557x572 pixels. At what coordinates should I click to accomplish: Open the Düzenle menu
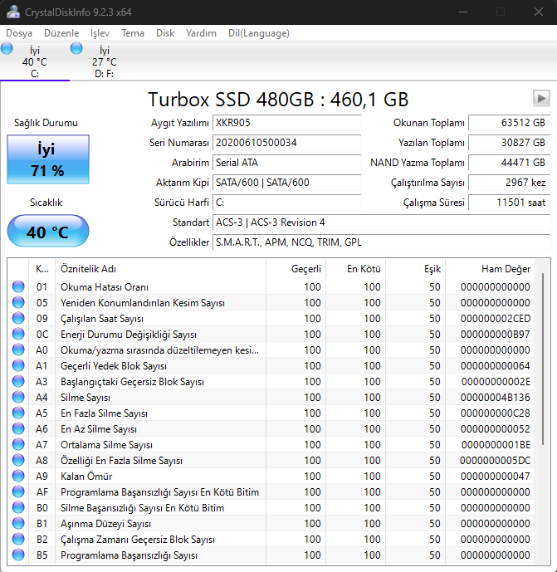tap(62, 33)
